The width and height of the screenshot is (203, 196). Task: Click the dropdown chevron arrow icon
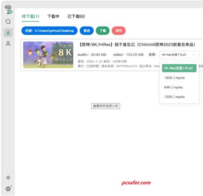pos(194,55)
